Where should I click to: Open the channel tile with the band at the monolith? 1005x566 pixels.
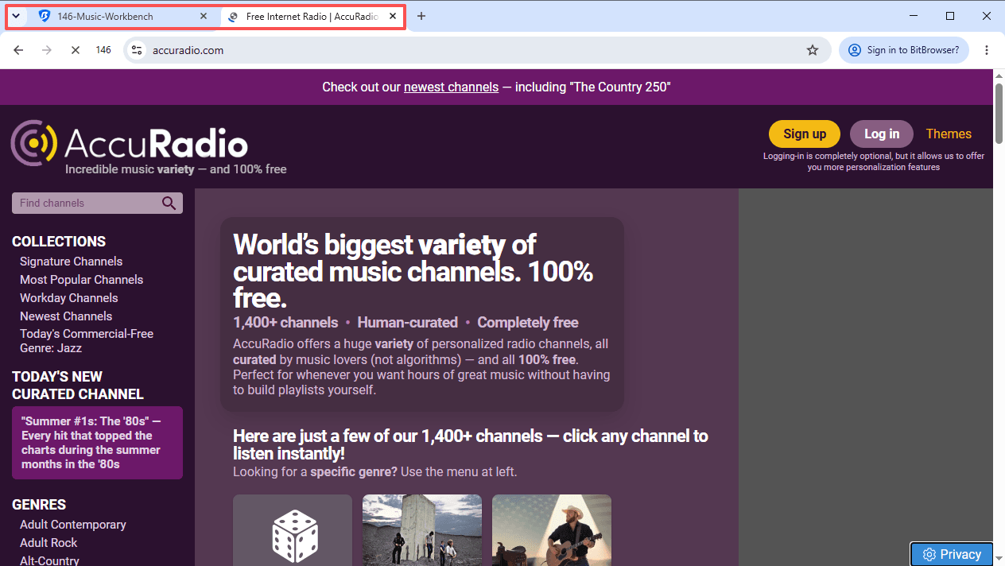pos(422,530)
